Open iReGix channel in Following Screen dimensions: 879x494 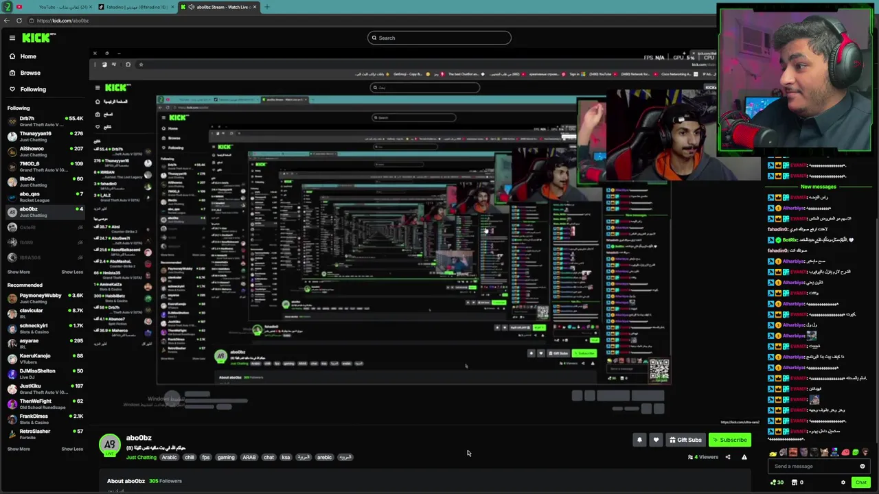pos(44,181)
